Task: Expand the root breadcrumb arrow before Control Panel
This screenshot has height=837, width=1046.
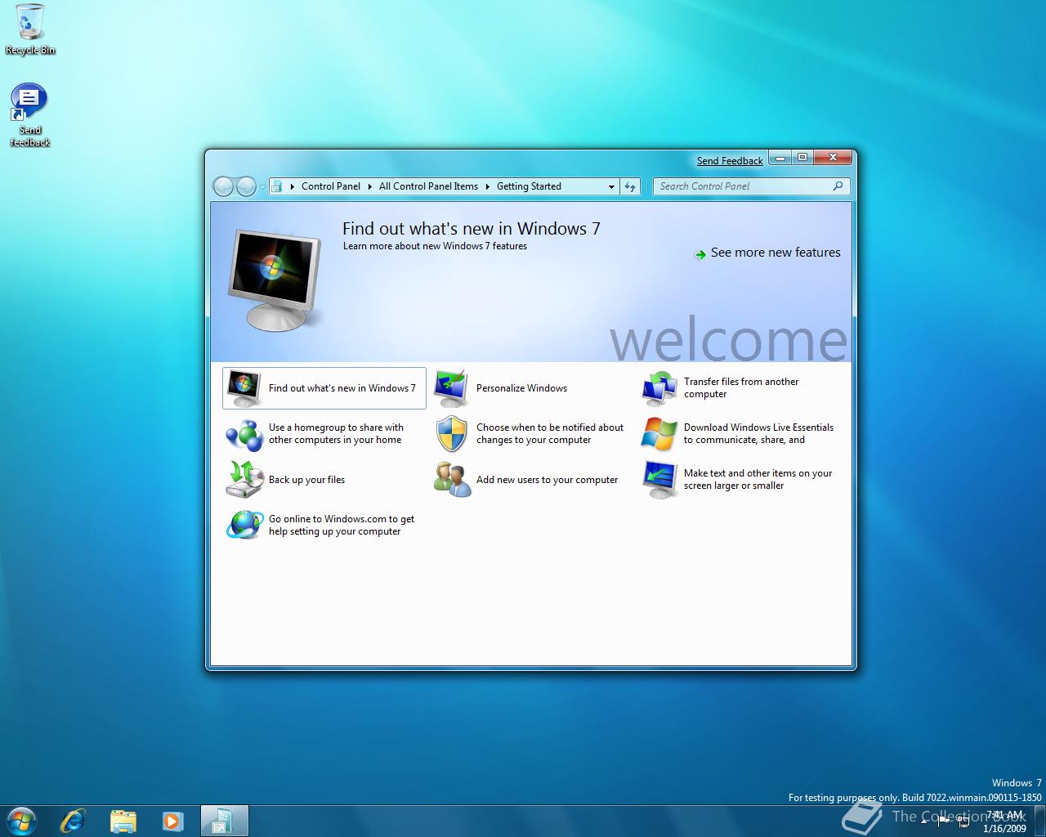Action: tap(292, 186)
